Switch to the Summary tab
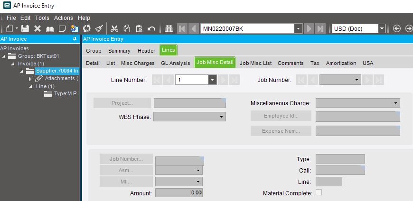This screenshot has height=201, width=413. (x=119, y=51)
